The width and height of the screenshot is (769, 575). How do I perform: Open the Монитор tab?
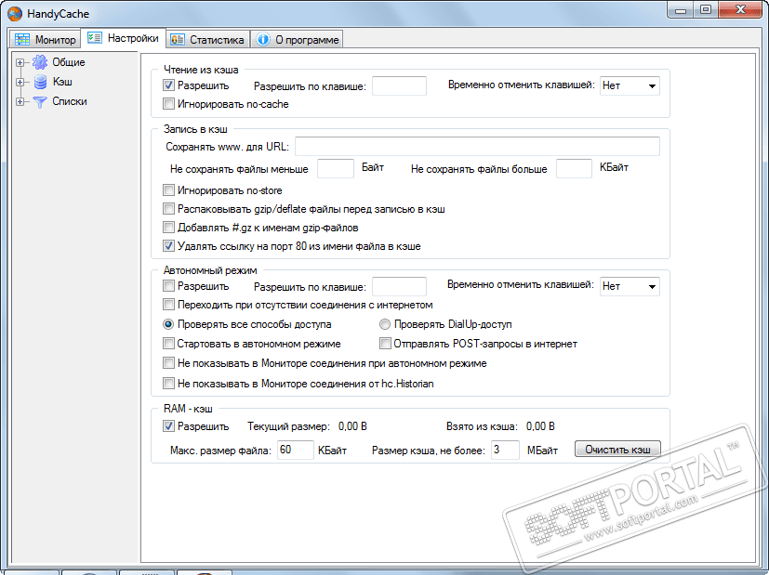coord(46,40)
